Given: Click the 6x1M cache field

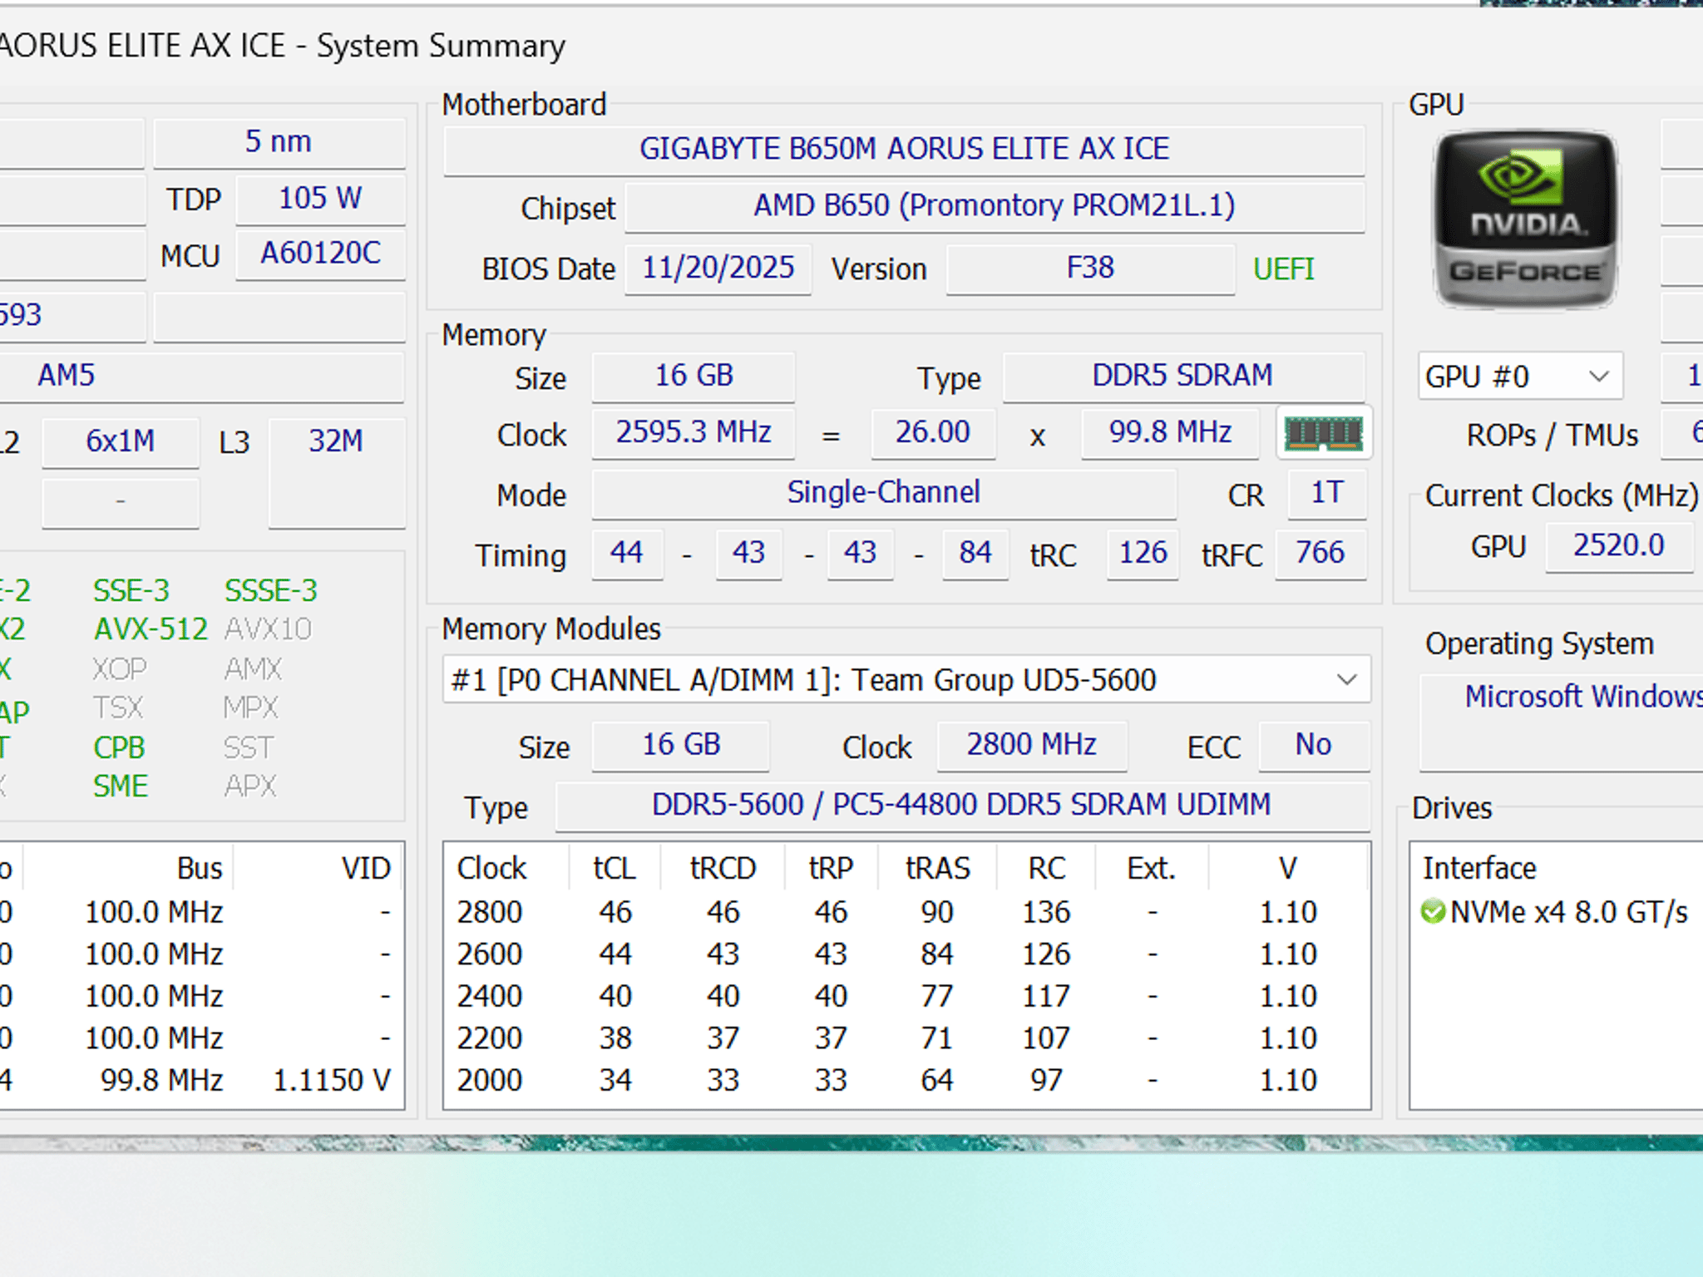Looking at the screenshot, I should point(121,441).
